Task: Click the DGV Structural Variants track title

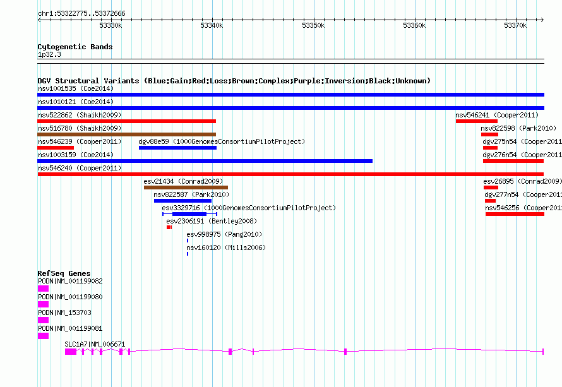Action: tap(234, 81)
